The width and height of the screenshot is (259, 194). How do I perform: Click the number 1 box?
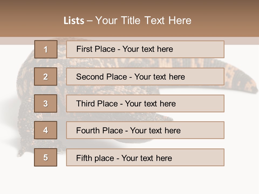(46, 49)
